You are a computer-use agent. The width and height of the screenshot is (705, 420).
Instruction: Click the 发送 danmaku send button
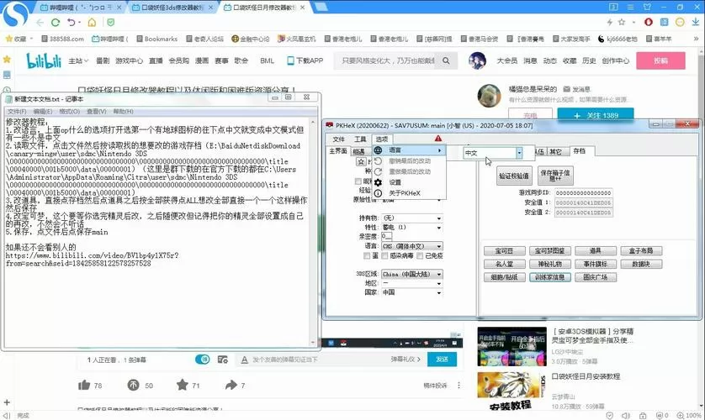point(442,360)
